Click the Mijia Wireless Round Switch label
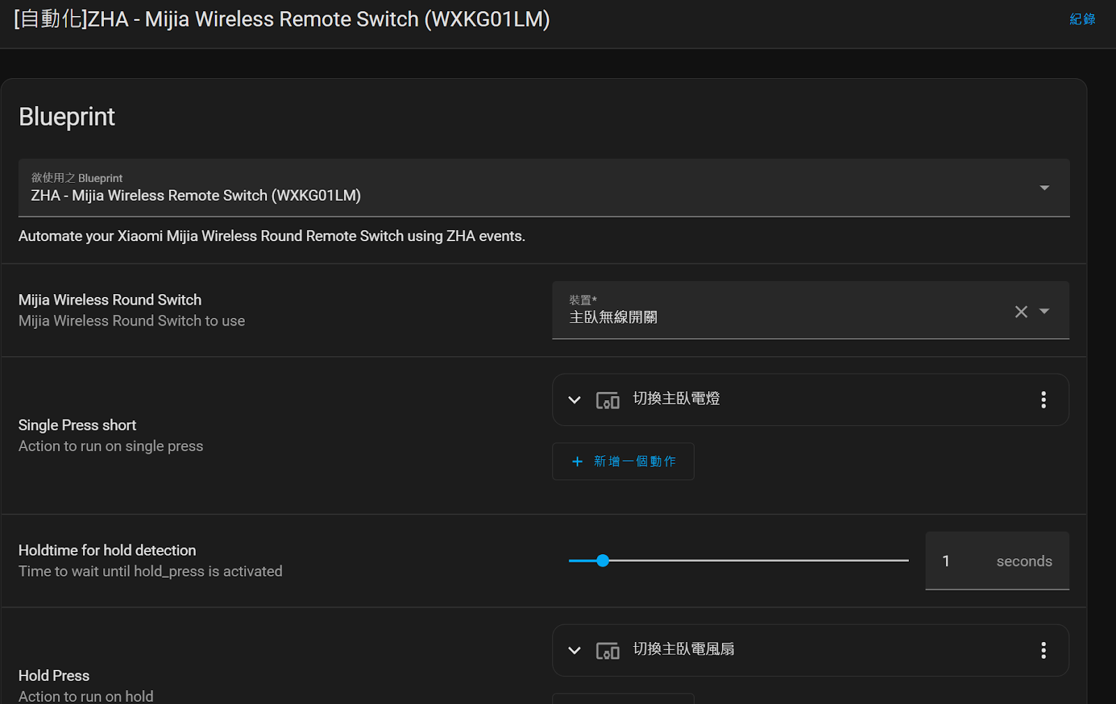This screenshot has height=704, width=1116. [110, 300]
